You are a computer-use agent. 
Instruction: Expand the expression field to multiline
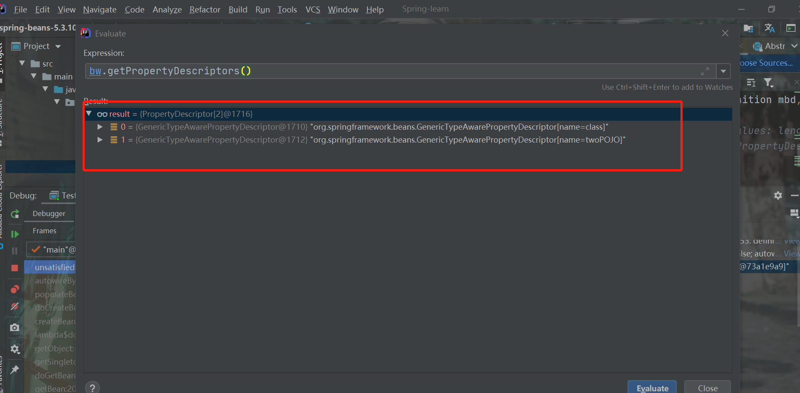pos(705,71)
